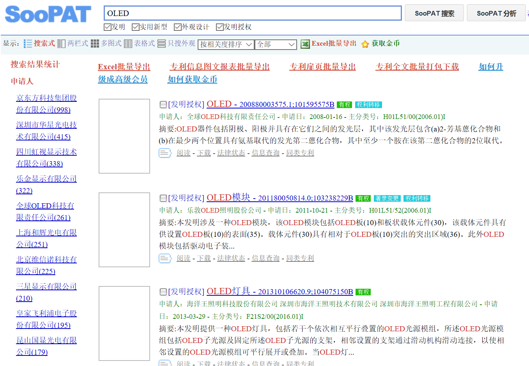Check the box for patent 200880003575.1

click(163, 105)
